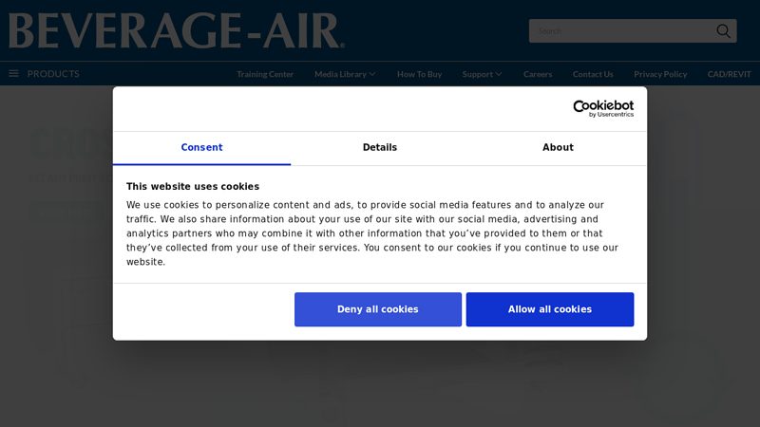This screenshot has width=760, height=427.
Task: Open the Careers link
Action: pyautogui.click(x=538, y=74)
